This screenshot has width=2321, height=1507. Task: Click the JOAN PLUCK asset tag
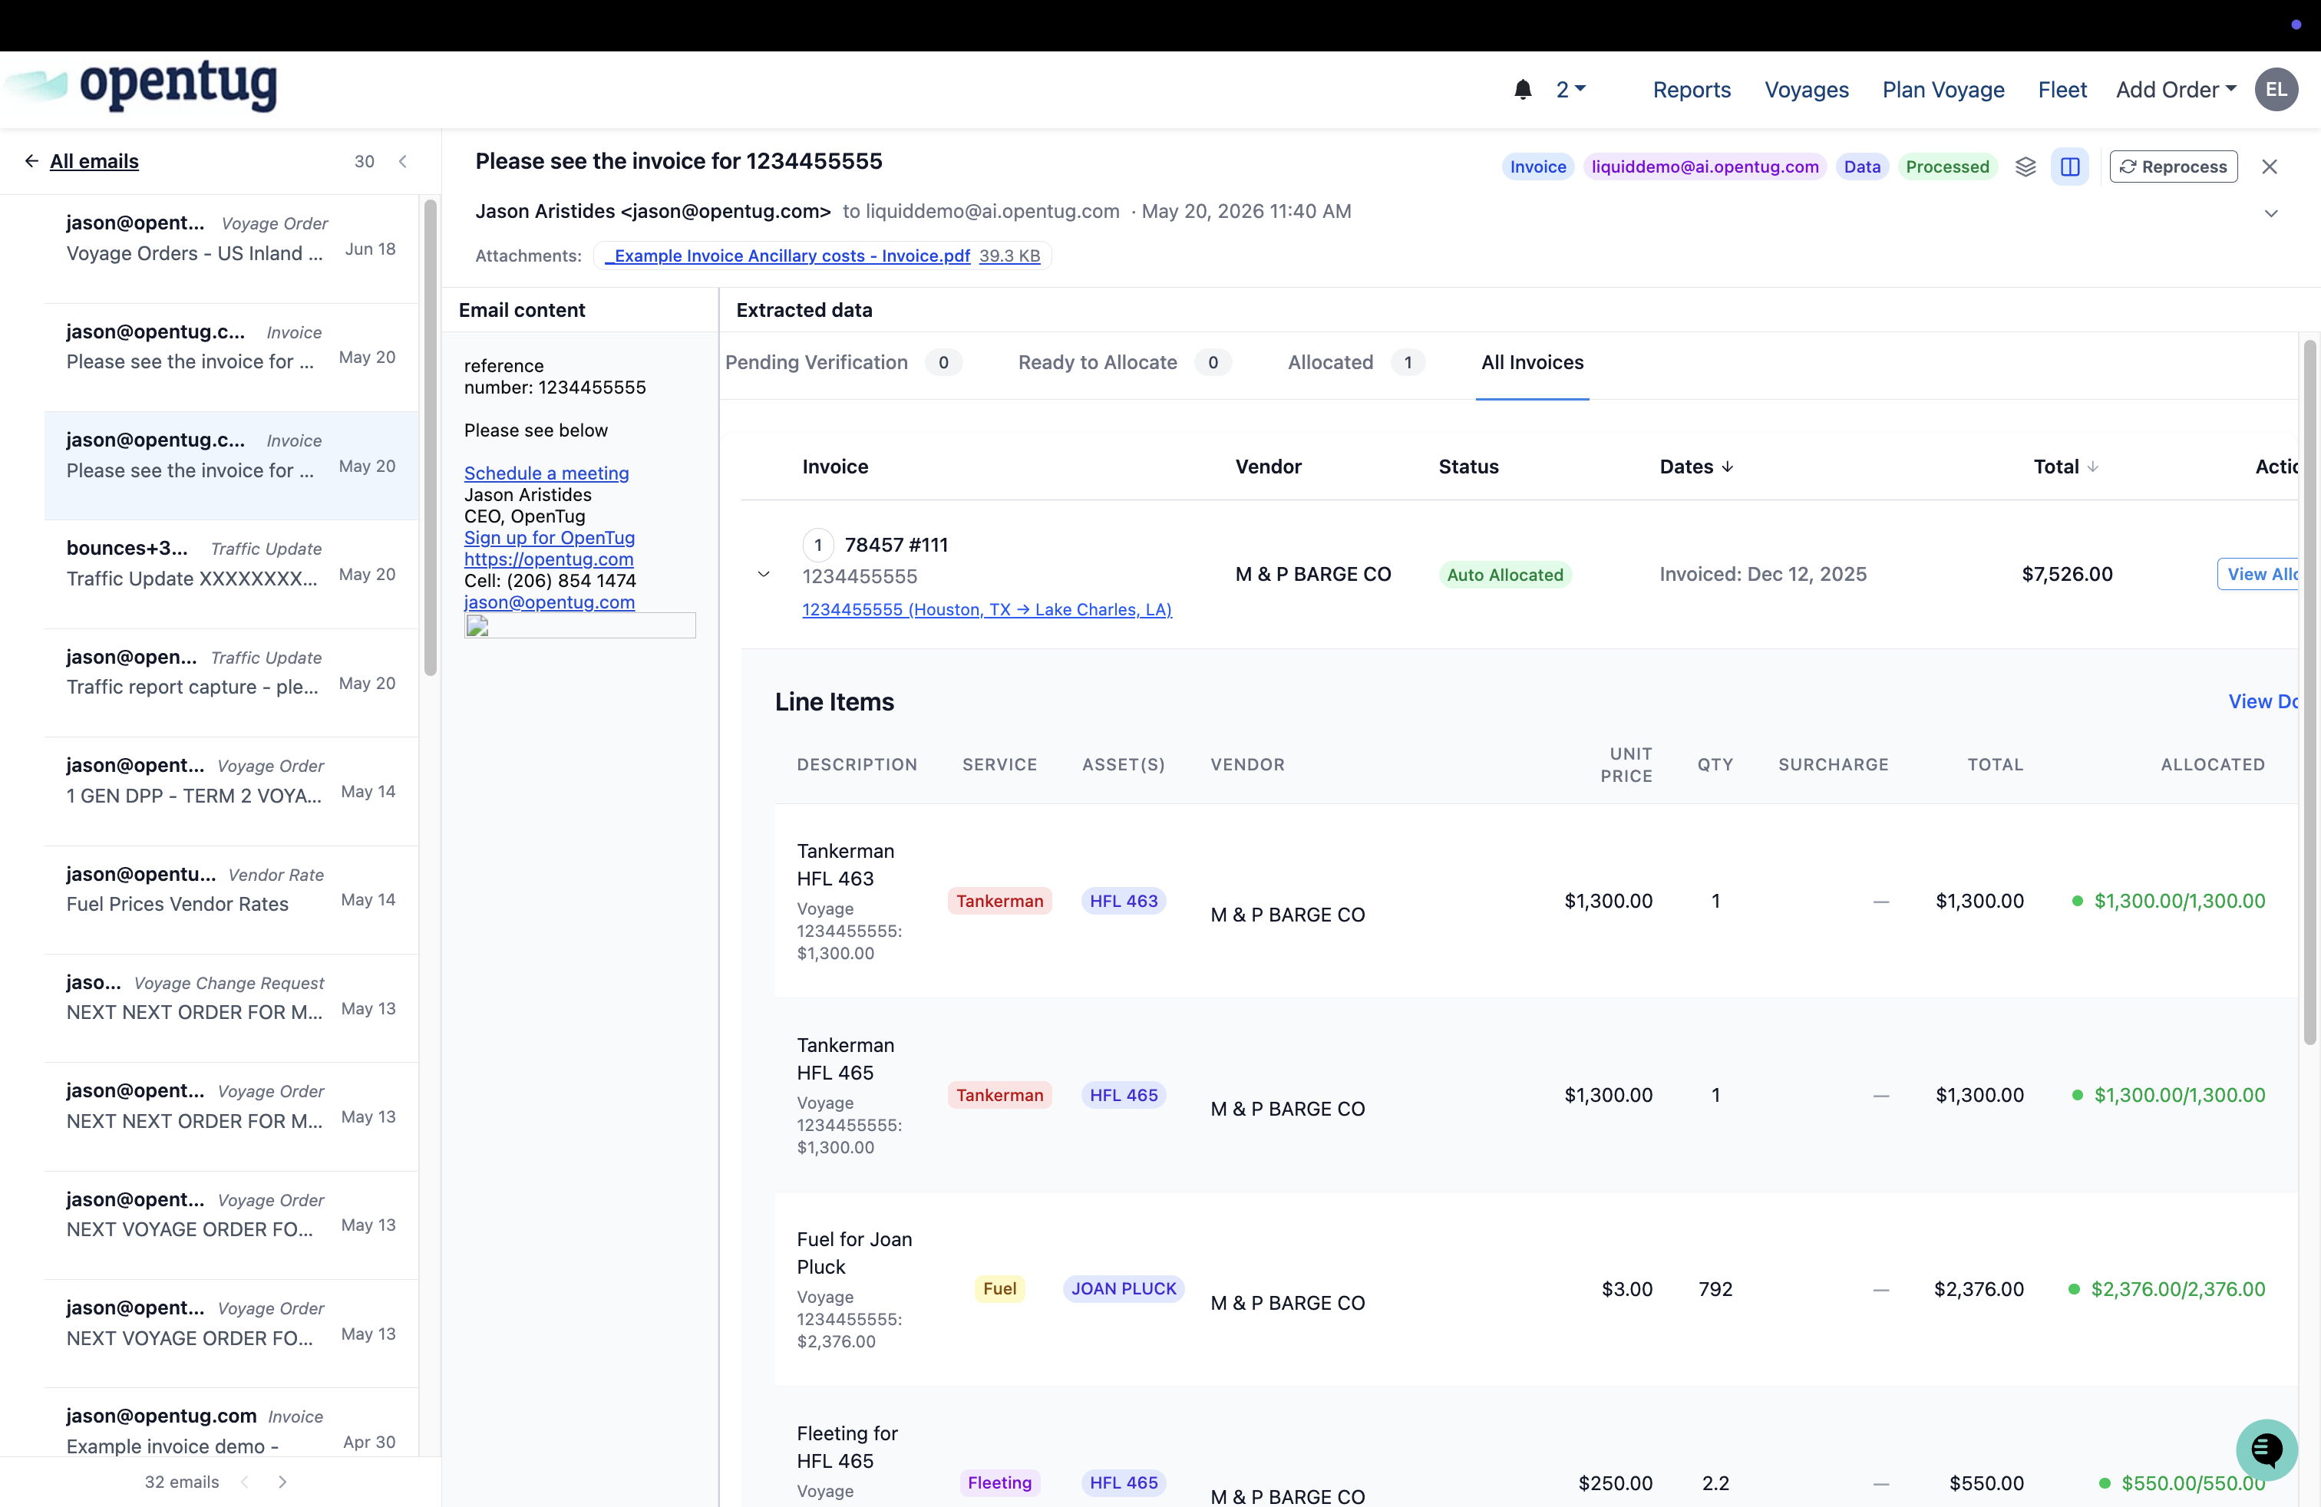[x=1124, y=1288]
